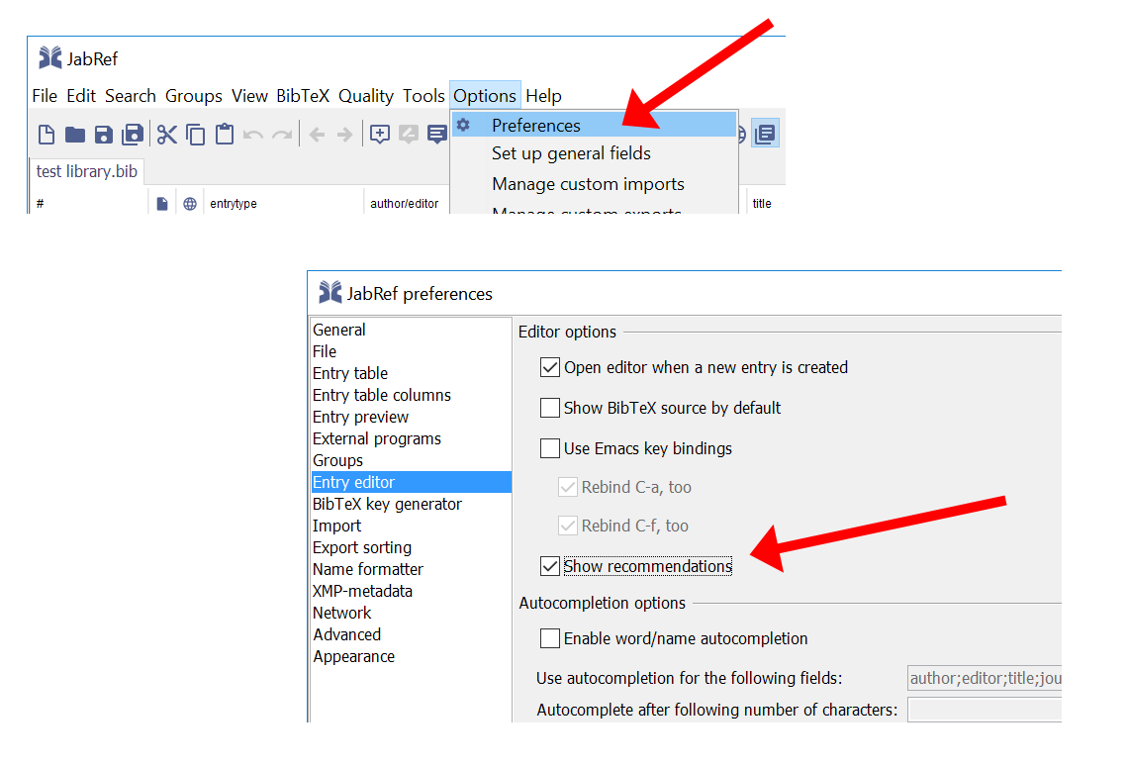Go back with the left arrow icon
This screenshot has width=1129, height=767.
tap(317, 135)
